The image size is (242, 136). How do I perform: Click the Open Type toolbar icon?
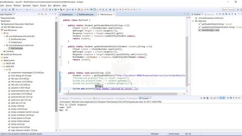[x=79, y=9]
